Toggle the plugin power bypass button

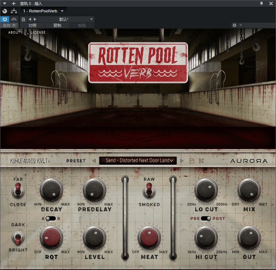pyautogui.click(x=5, y=19)
